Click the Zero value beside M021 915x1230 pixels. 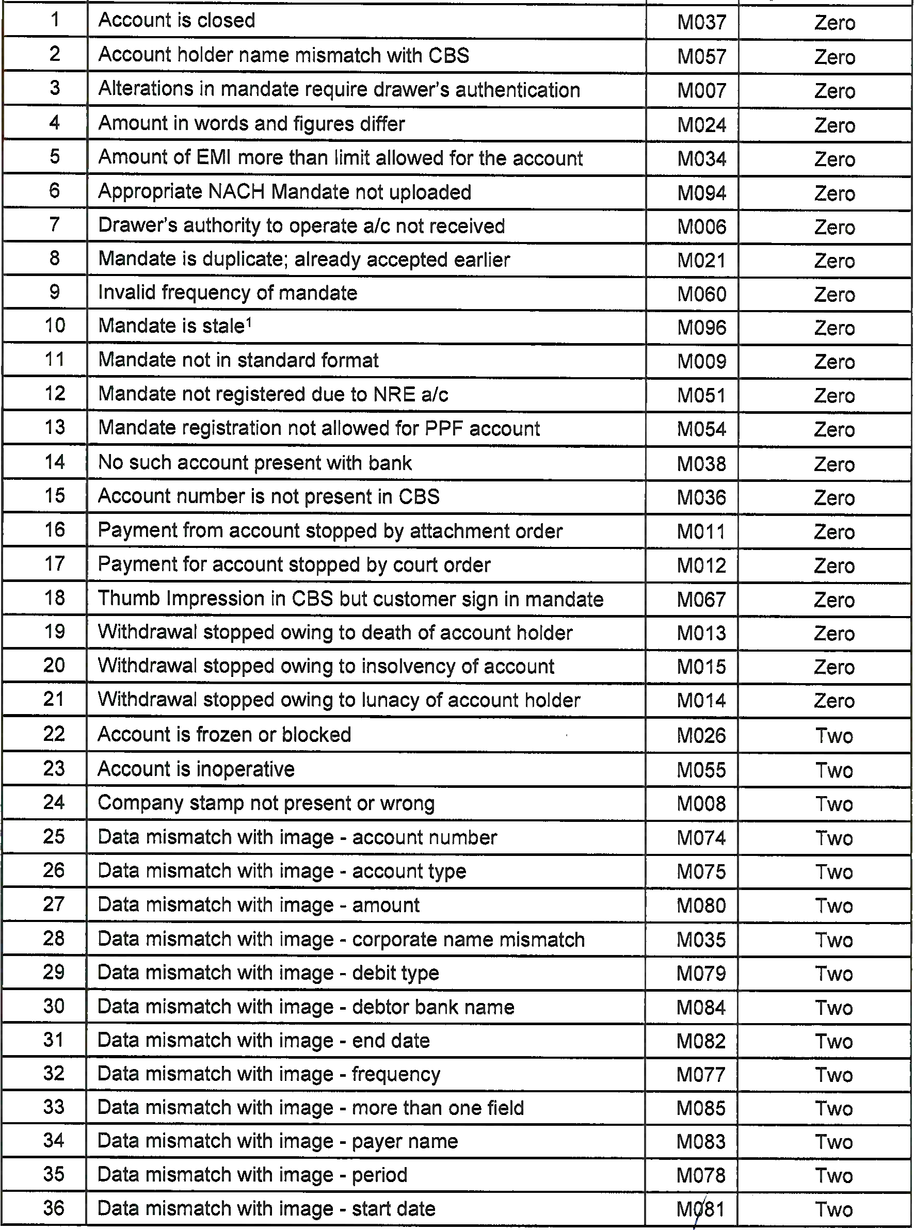(834, 261)
